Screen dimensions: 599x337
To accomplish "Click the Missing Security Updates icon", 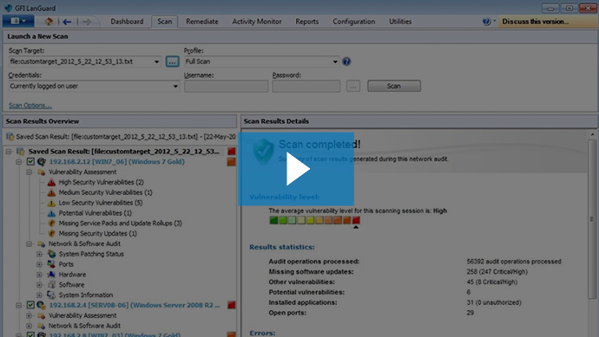I will pyautogui.click(x=51, y=234).
